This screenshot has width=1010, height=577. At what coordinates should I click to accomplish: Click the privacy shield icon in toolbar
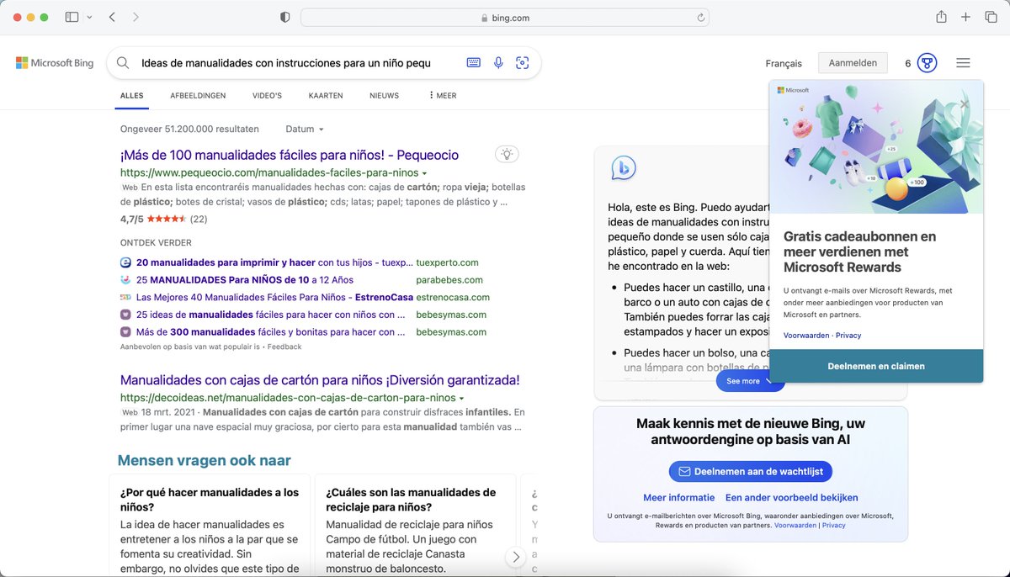tap(284, 17)
